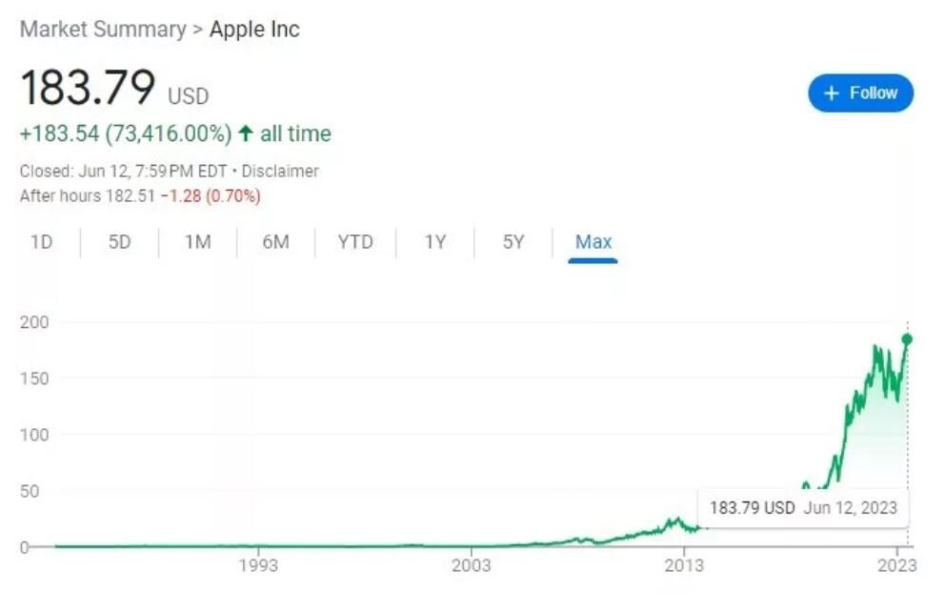Click the green up arrow icon
Screen dimensions: 944x612
tap(245, 134)
